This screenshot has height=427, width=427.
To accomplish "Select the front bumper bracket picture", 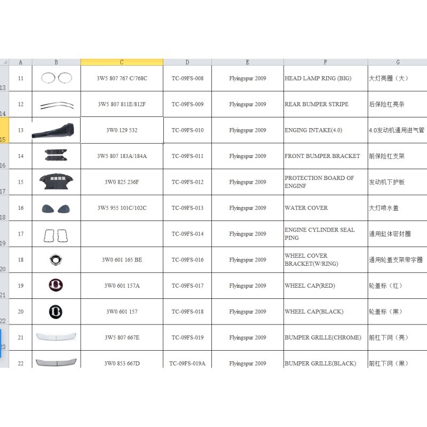I will click(x=56, y=156).
